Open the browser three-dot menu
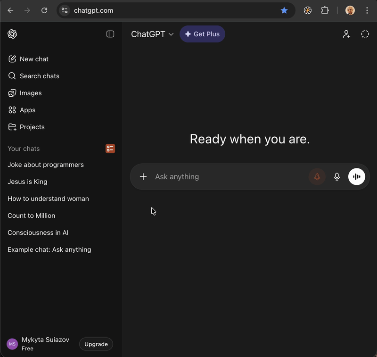Screen dimensions: 377x357 (367, 10)
